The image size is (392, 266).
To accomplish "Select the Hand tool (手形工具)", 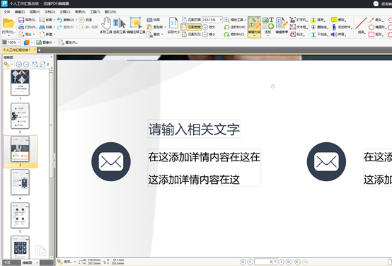I will [106, 25].
